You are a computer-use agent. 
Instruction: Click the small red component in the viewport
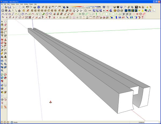(50, 102)
